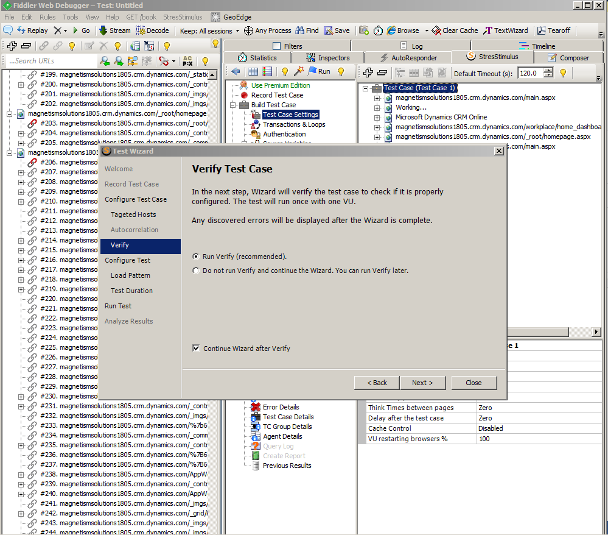Open the TextWizard tool
Viewport: 608px width, 535px height.
[505, 30]
